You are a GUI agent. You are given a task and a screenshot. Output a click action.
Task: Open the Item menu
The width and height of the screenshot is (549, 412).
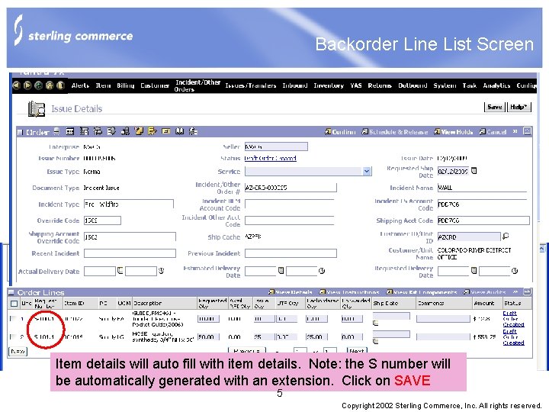[x=103, y=85]
